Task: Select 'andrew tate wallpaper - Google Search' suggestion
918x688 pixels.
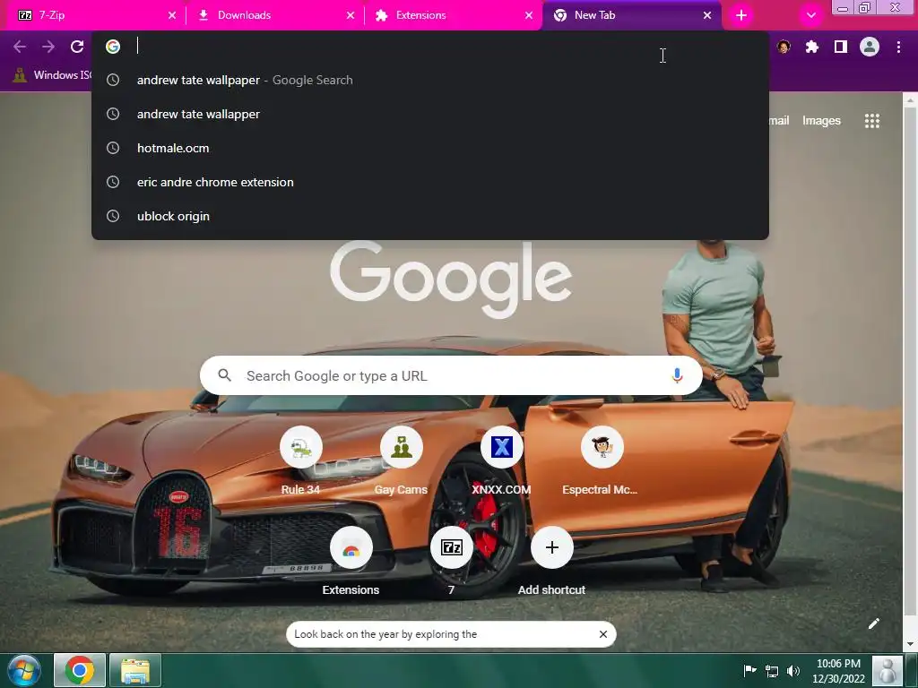Action: [429, 80]
